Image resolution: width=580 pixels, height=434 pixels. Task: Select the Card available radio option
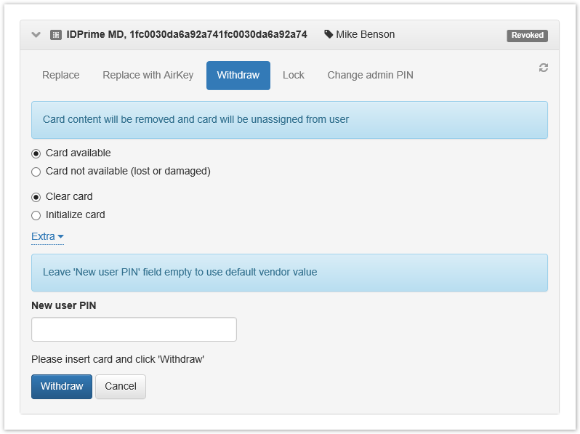36,153
